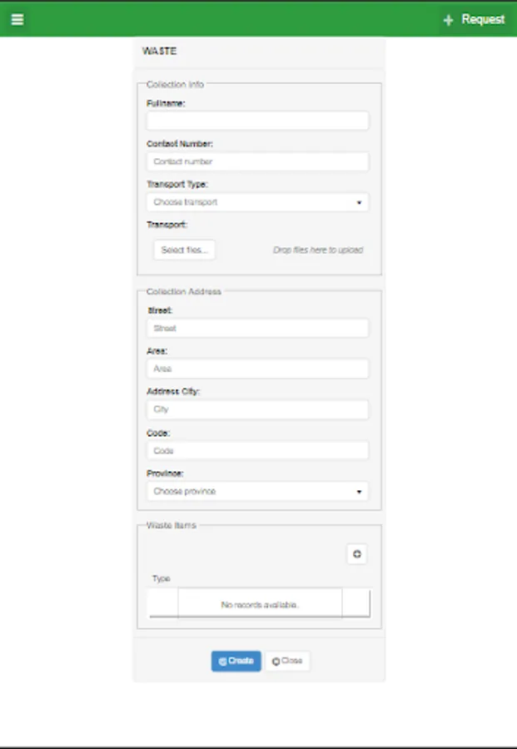Dismiss the form using Close button

pyautogui.click(x=287, y=661)
